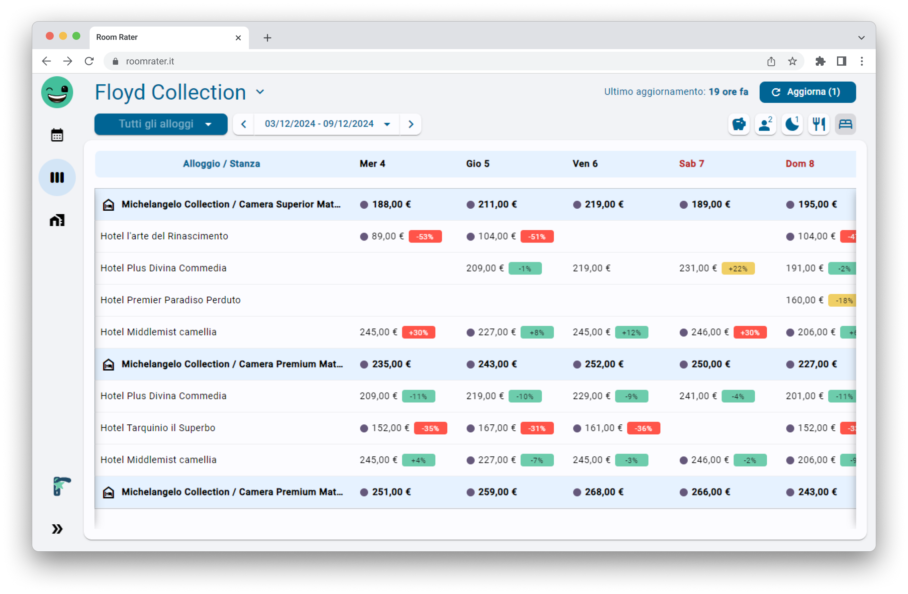
Task: Open the Floyd Collection dropdown chevron
Action: click(260, 92)
